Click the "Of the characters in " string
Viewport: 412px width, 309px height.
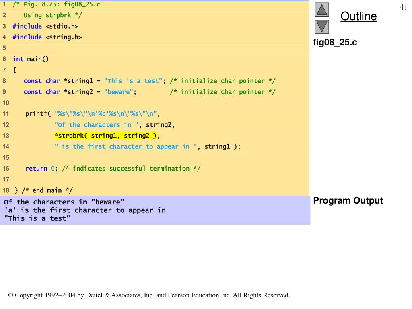[97, 125]
